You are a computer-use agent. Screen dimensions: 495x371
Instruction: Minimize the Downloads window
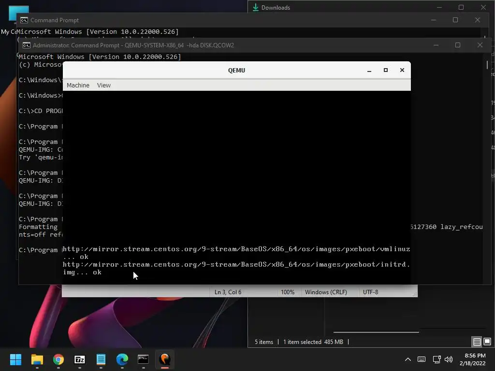tap(439, 7)
